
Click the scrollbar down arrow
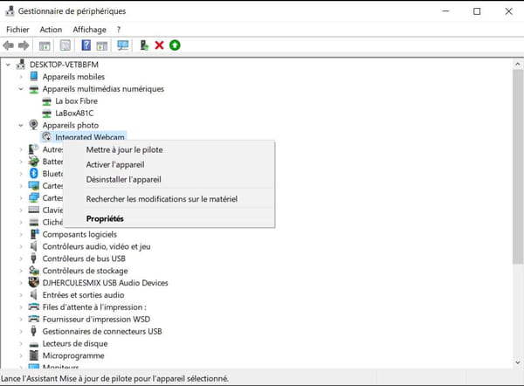pos(518,362)
